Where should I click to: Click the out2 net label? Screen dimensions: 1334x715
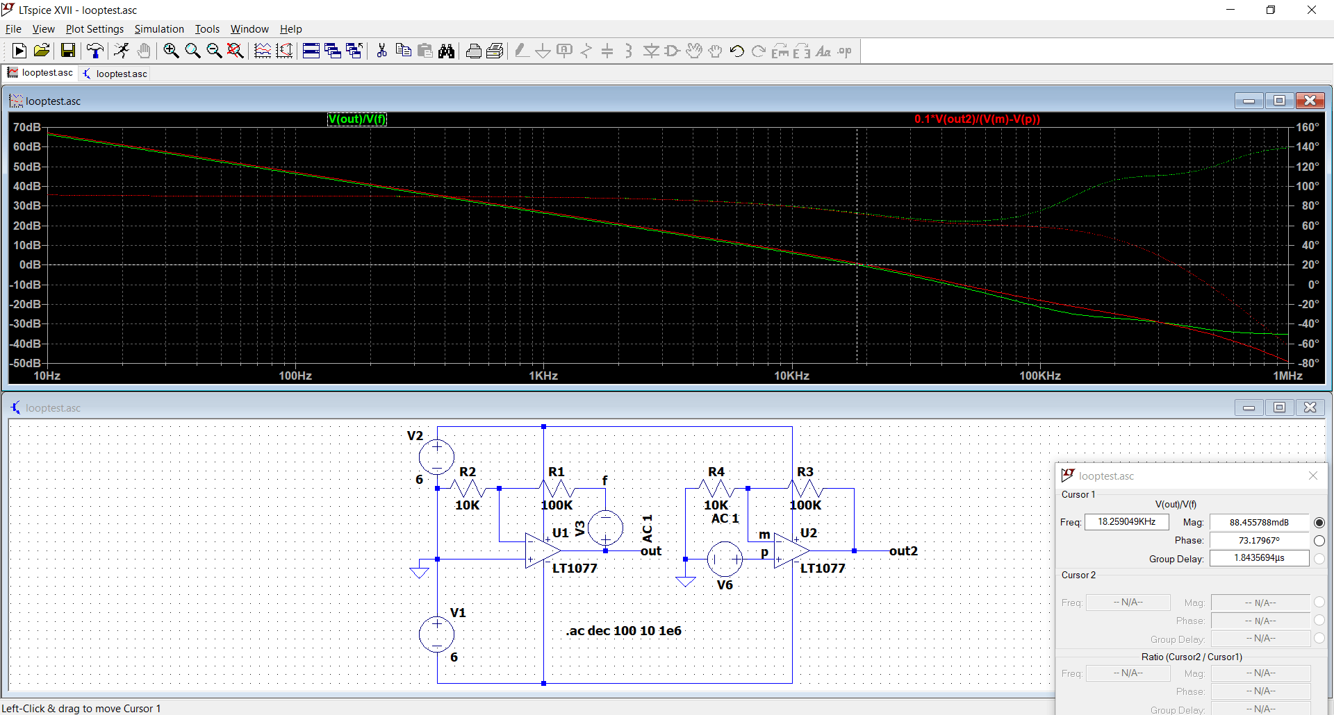(903, 551)
